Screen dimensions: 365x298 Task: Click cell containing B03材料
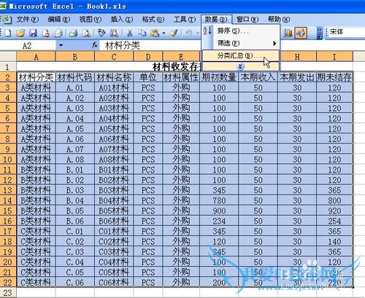[114, 190]
